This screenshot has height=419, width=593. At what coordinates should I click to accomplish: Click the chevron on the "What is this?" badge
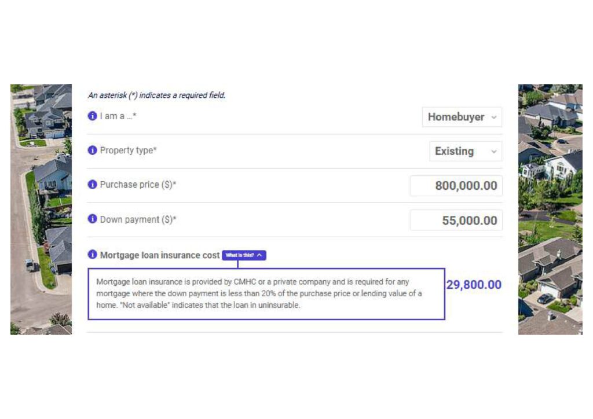(259, 255)
